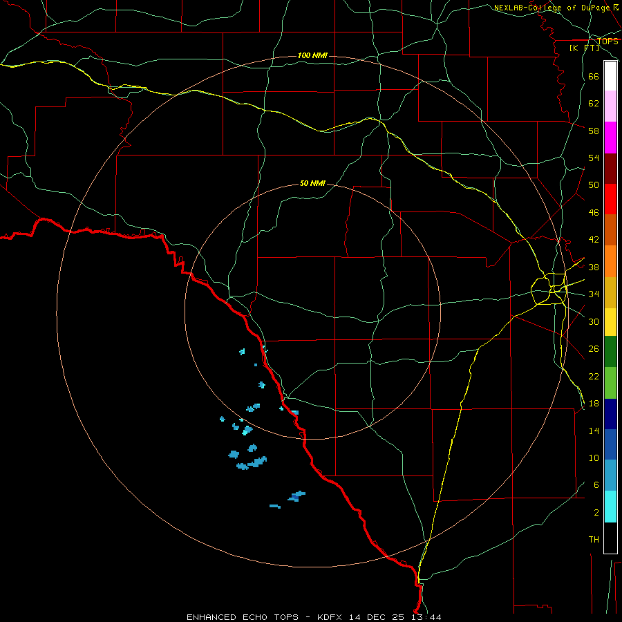This screenshot has height=622, width=622.
Task: Click the TOPS legend heading
Action: click(607, 41)
